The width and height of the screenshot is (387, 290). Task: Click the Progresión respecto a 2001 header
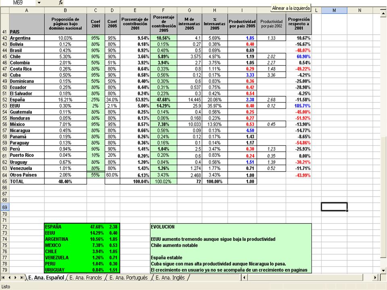299,24
